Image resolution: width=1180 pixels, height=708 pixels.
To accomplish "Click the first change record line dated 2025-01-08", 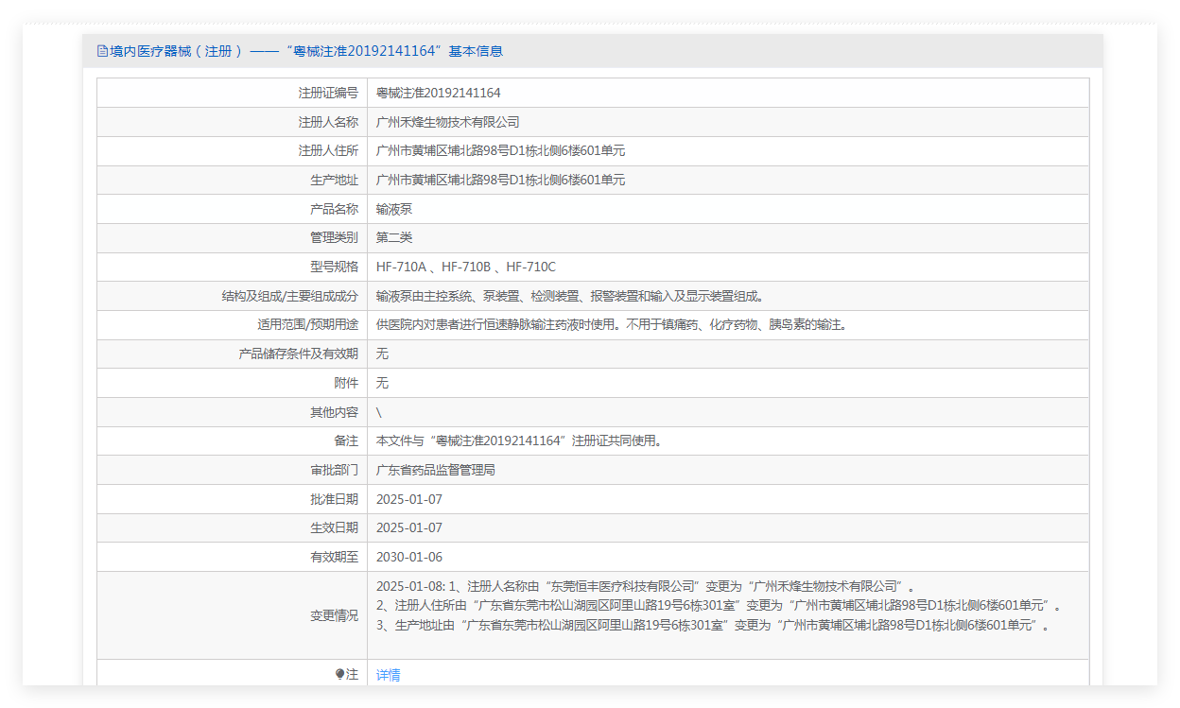I will pos(645,586).
